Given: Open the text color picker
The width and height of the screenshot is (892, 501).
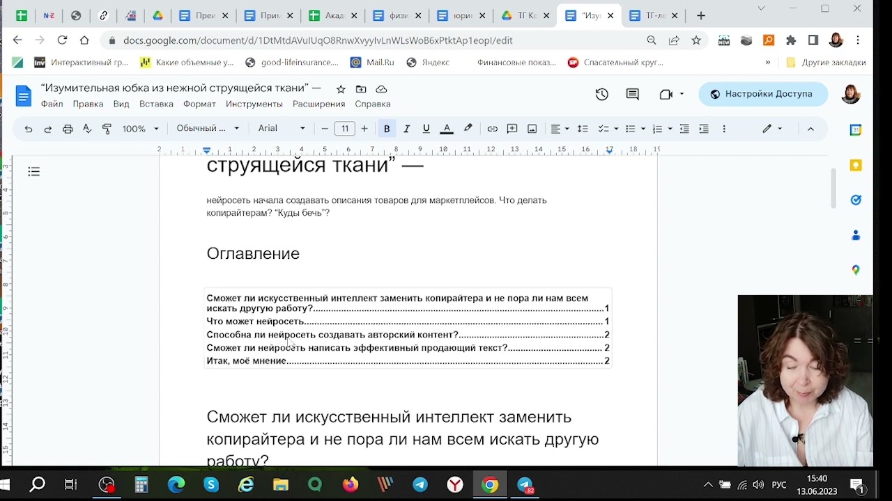Looking at the screenshot, I should click(x=447, y=129).
